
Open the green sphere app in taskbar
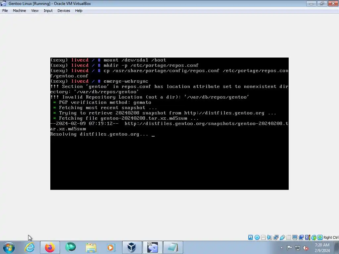(71, 247)
